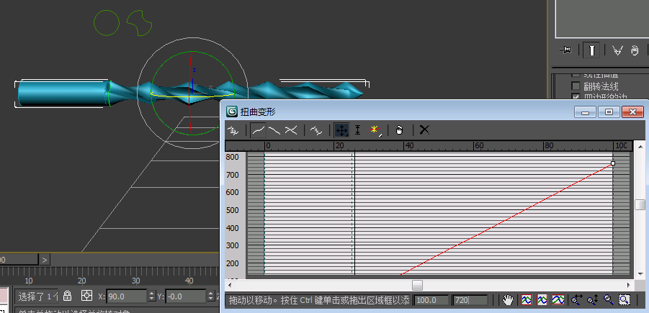Select the Pan hand tool in deformation window
The width and height of the screenshot is (649, 313).
pos(508,300)
